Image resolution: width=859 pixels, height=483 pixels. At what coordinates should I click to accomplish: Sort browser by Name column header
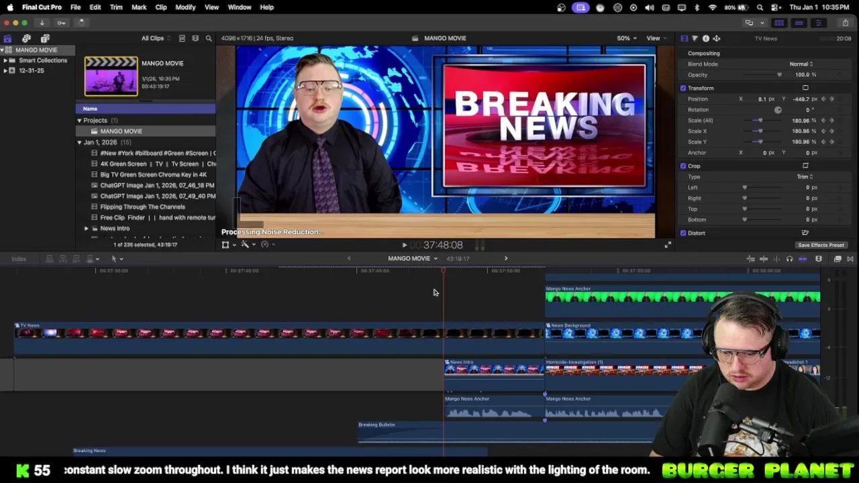click(x=146, y=109)
